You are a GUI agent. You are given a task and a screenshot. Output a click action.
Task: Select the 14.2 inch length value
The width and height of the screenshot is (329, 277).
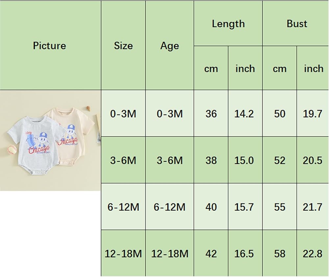[245, 114]
